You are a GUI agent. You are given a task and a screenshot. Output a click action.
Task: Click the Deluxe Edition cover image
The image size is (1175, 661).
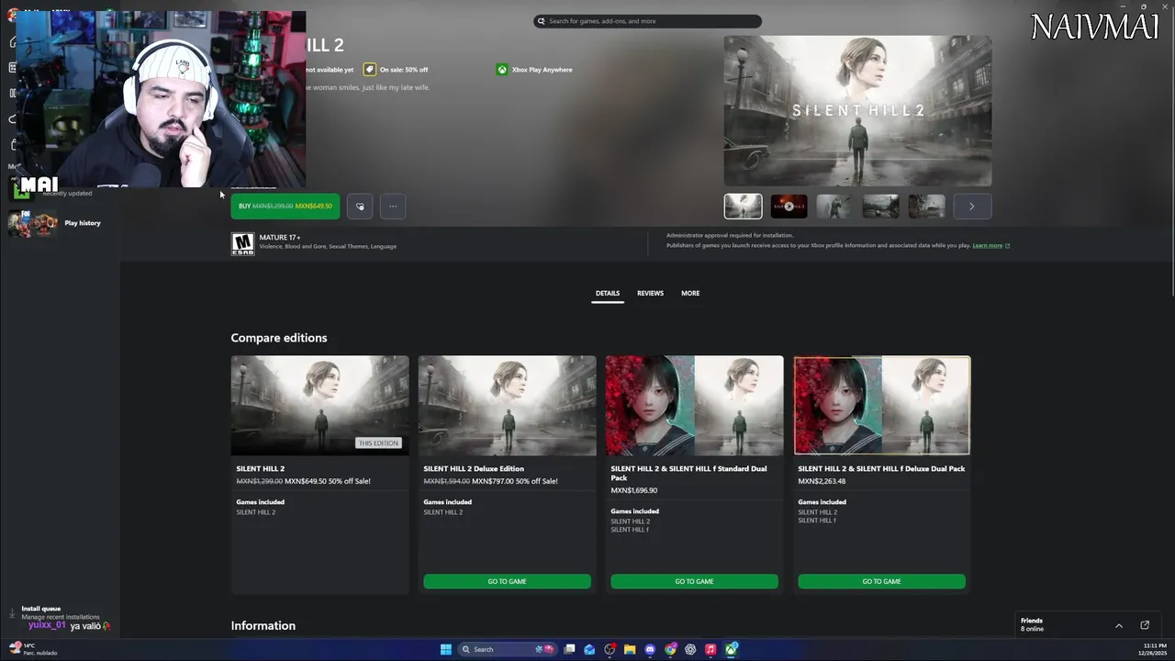coord(507,405)
